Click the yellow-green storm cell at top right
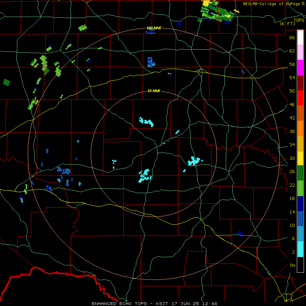306x306 pixels. pos(218,12)
